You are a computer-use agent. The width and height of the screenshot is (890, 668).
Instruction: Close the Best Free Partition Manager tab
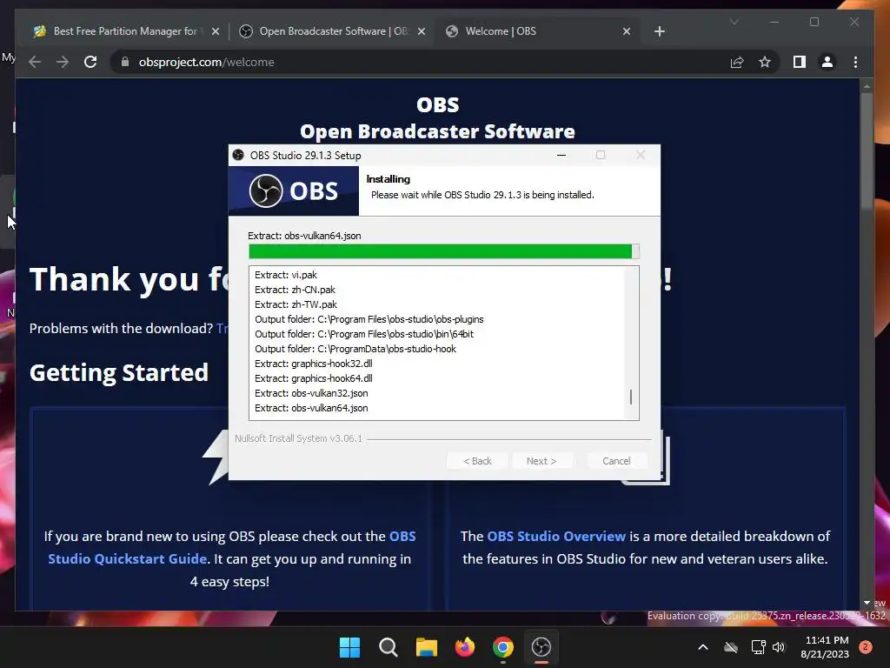pyautogui.click(x=216, y=31)
